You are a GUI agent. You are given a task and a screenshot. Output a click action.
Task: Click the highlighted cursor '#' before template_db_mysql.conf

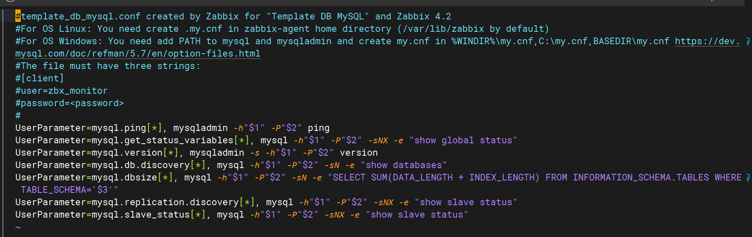click(18, 17)
